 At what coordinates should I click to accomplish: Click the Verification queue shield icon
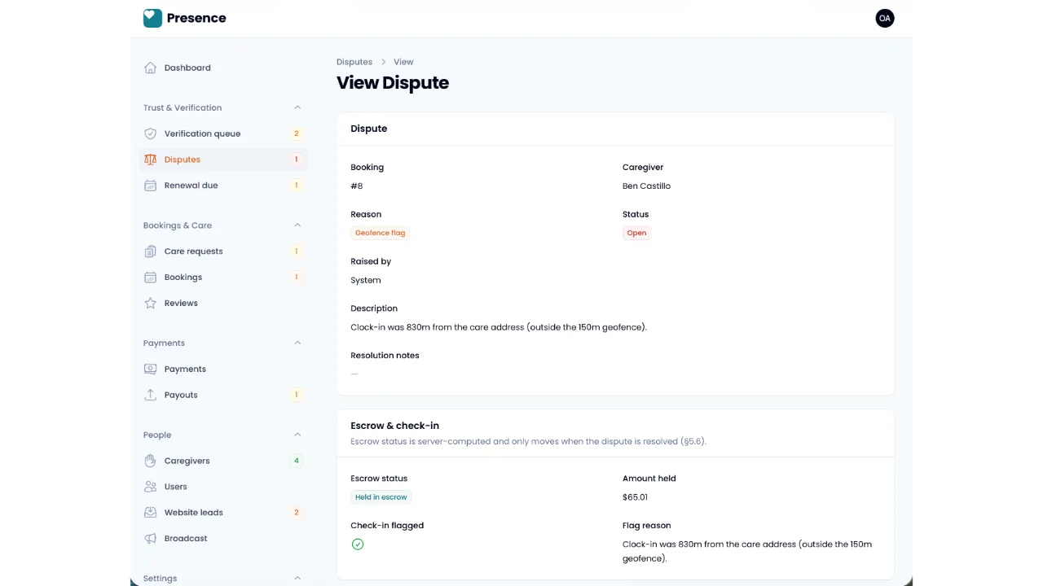point(150,133)
